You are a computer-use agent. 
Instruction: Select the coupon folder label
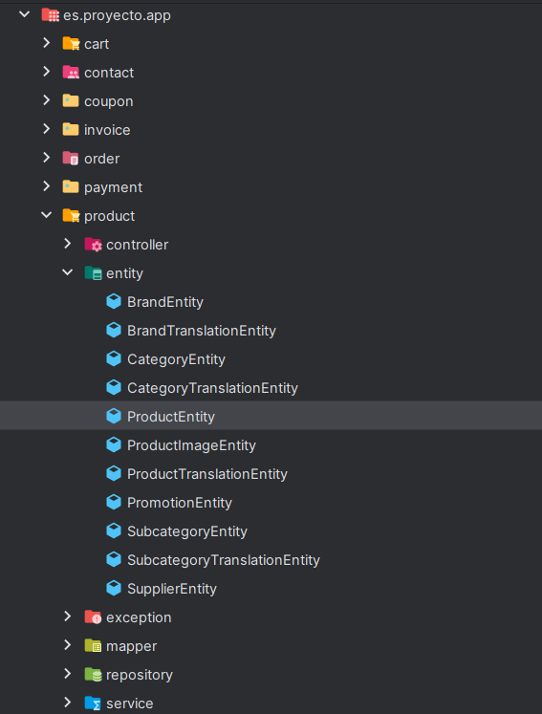click(x=109, y=102)
